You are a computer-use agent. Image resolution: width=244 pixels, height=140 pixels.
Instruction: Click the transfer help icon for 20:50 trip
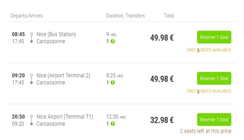(x=113, y=124)
